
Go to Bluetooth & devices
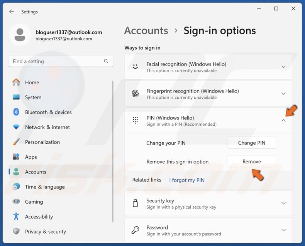(60, 112)
